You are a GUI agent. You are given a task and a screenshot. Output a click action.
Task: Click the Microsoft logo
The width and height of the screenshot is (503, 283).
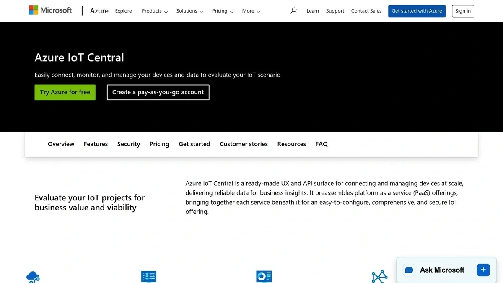pos(50,10)
